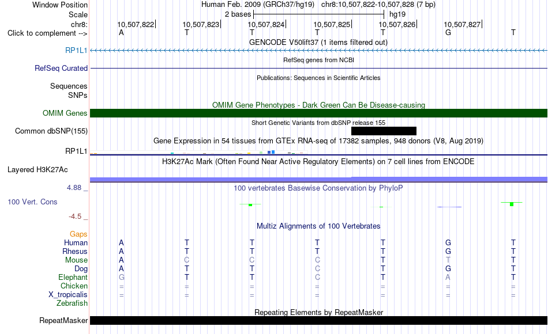Screen dimensions: 548x334
Task: Open Short Genetic Variants from dbSNP title
Action: tap(318, 123)
